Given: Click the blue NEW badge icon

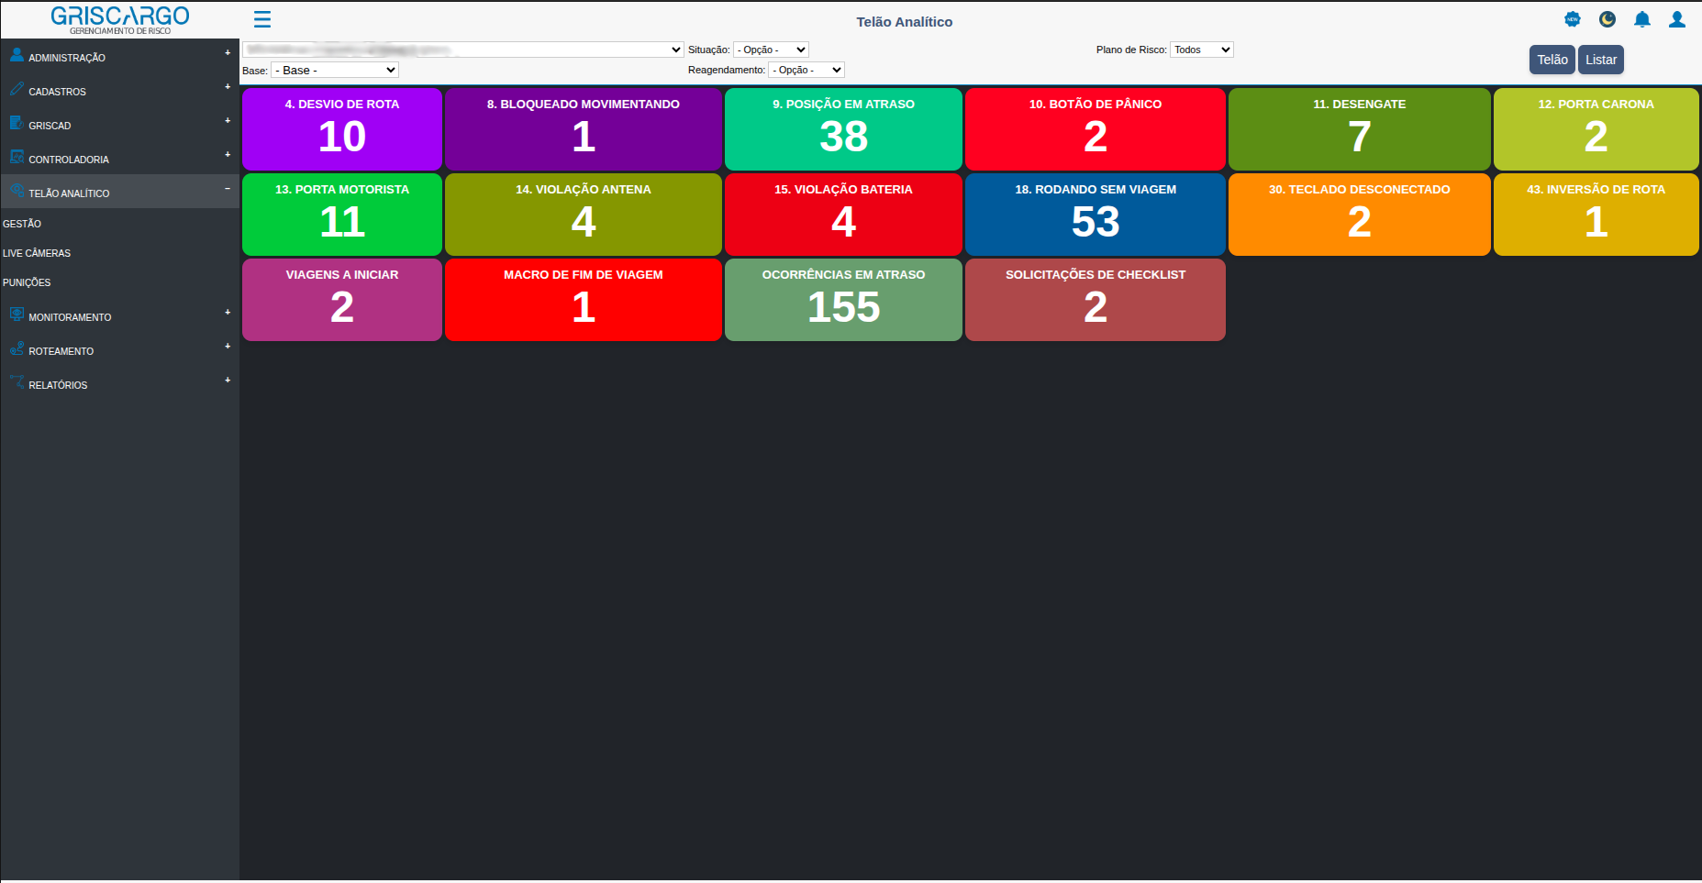Looking at the screenshot, I should [x=1572, y=19].
